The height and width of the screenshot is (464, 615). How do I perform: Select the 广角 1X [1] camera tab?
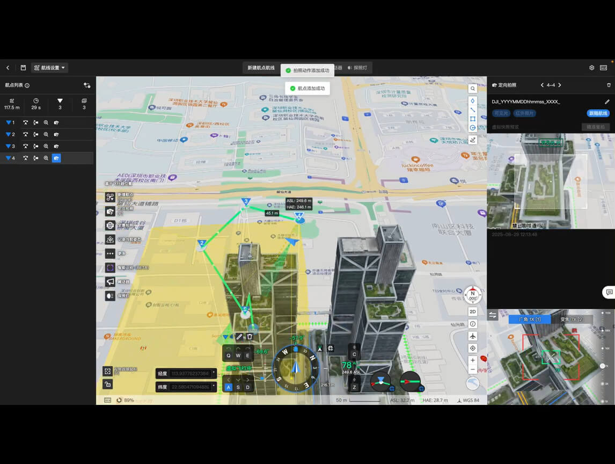pyautogui.click(x=530, y=320)
